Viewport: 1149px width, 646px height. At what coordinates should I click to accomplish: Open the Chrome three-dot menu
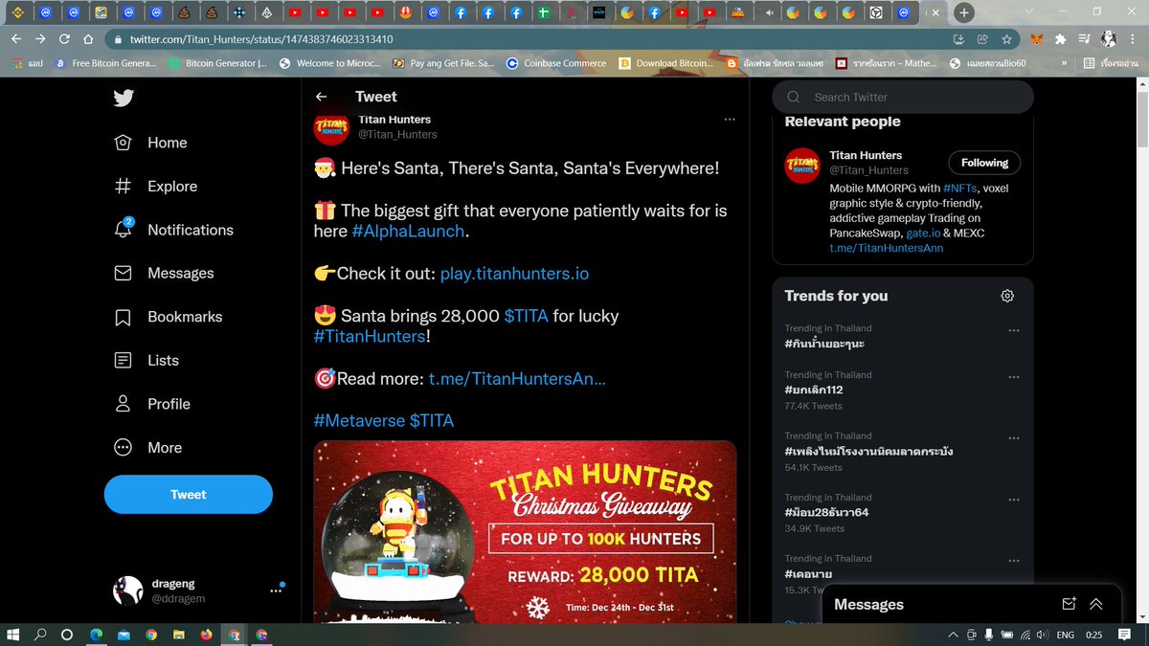tap(1134, 39)
